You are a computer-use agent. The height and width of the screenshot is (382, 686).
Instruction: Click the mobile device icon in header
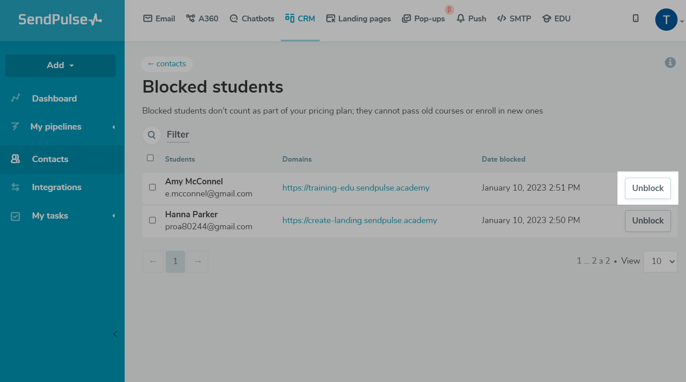pos(635,18)
